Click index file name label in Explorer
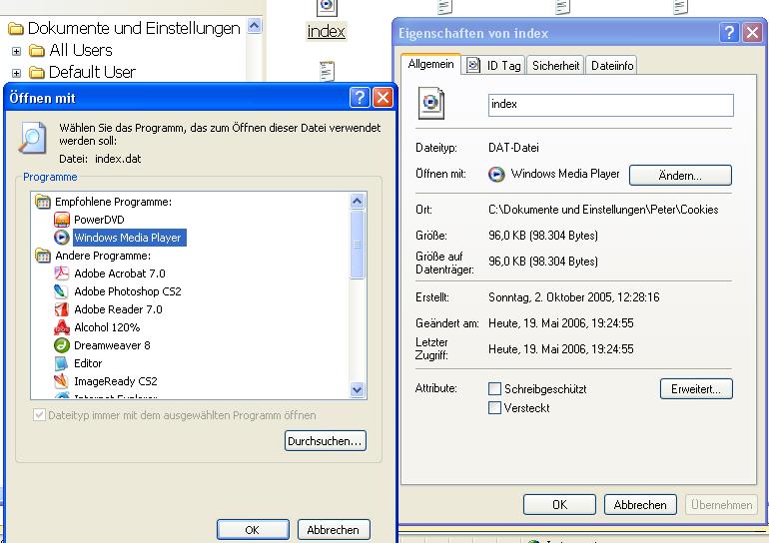The width and height of the screenshot is (769, 543). 327,31
